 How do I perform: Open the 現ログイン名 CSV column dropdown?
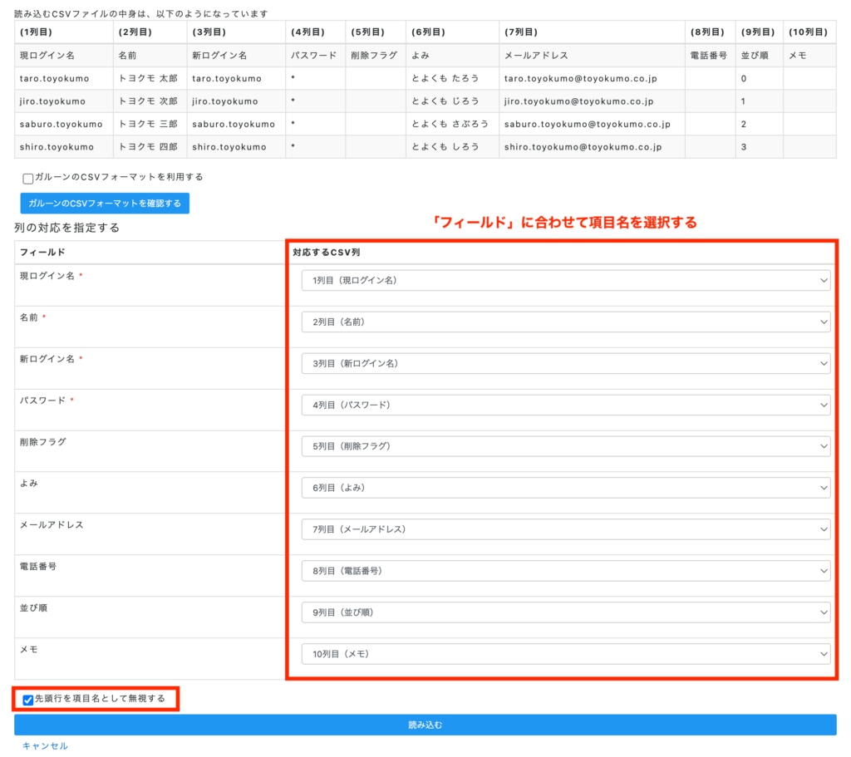[565, 280]
